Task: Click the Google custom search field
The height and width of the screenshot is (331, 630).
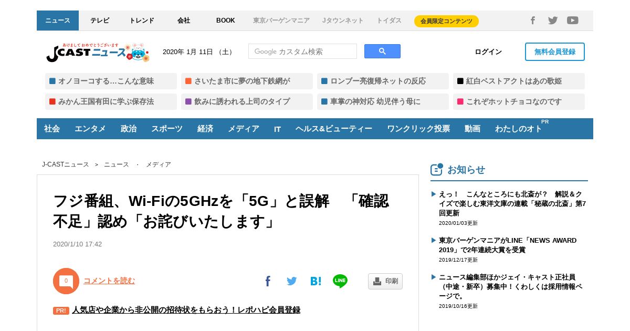Action: point(302,51)
